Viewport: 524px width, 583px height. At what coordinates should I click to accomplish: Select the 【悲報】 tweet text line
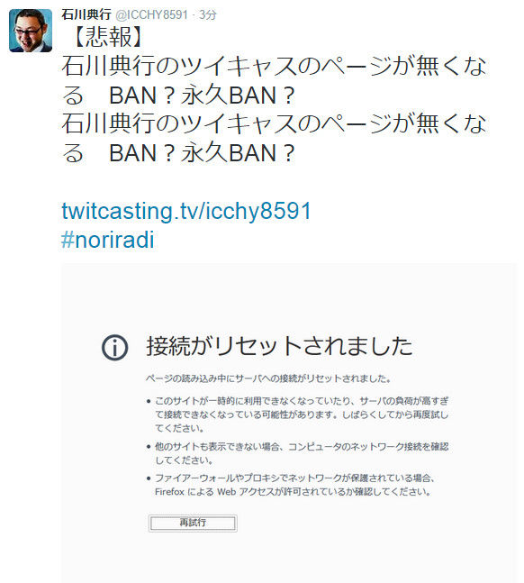108,37
